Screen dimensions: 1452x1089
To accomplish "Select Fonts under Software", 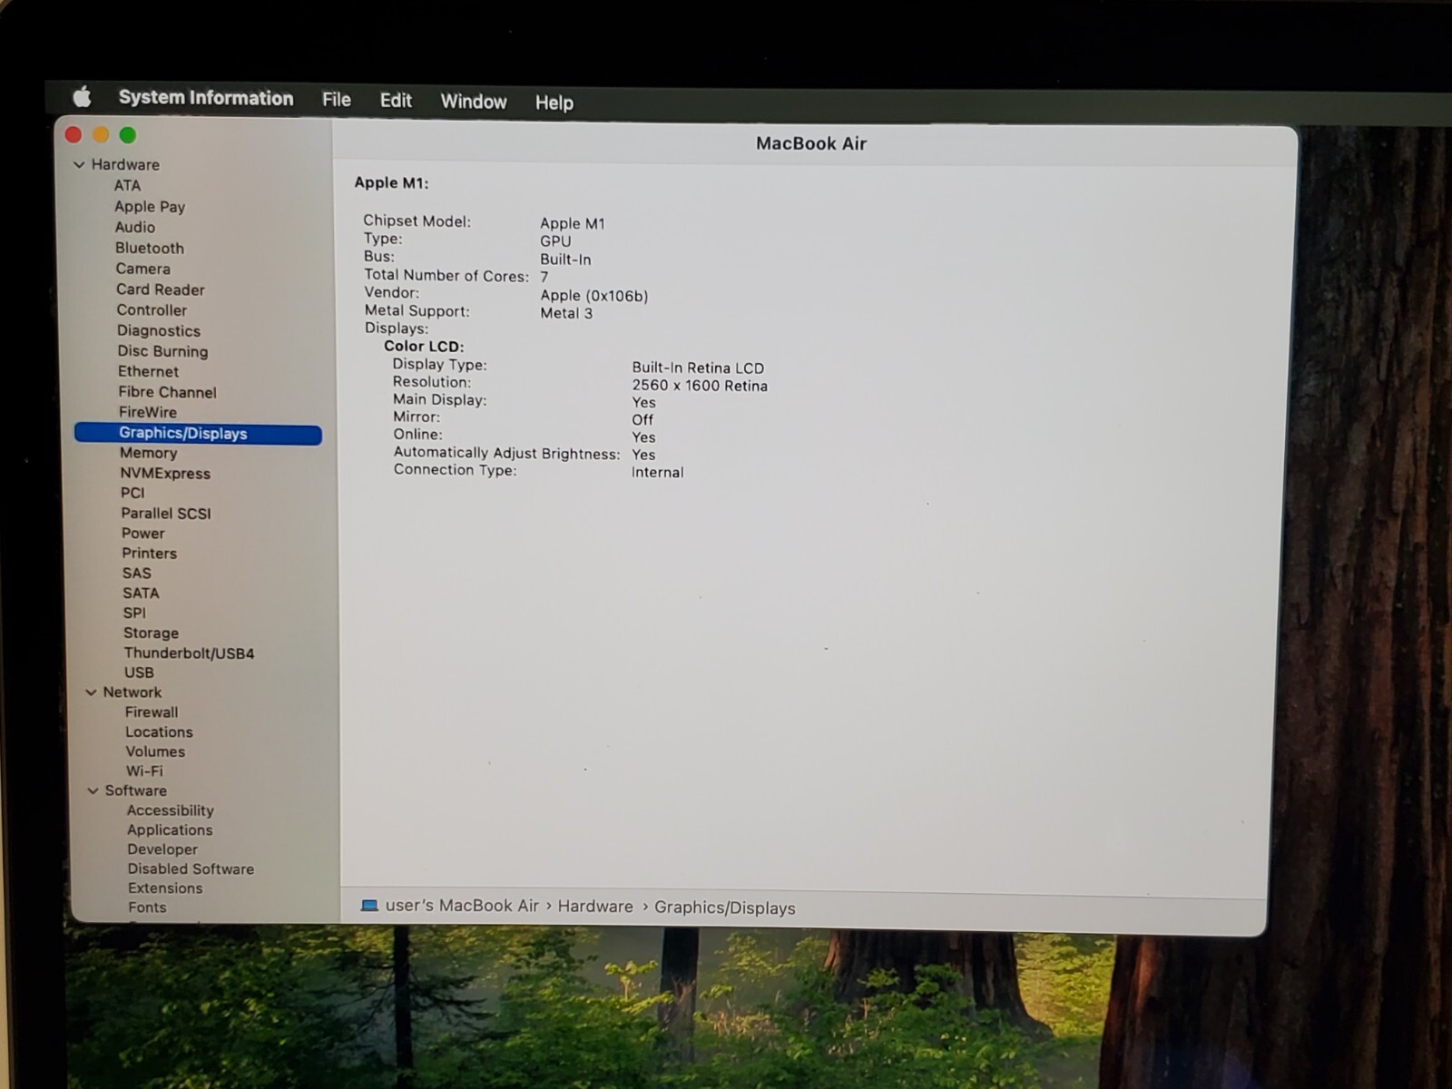I will (147, 907).
